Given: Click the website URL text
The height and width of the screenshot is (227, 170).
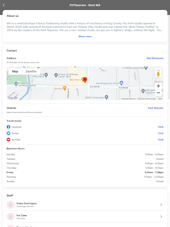Looking at the screenshot, I should [x=24, y=112].
